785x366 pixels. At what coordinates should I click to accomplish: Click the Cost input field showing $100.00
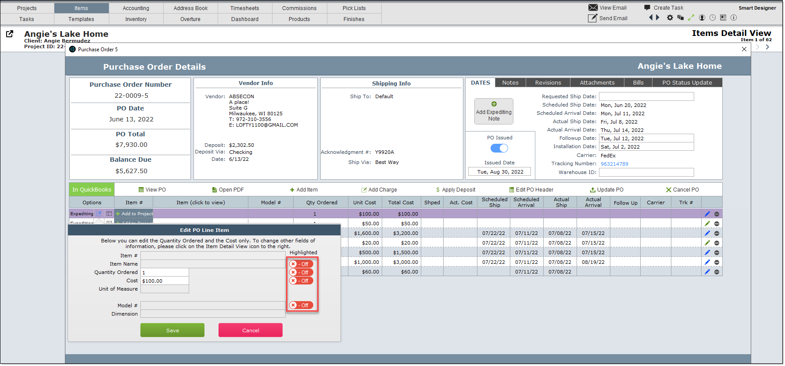[x=165, y=281]
